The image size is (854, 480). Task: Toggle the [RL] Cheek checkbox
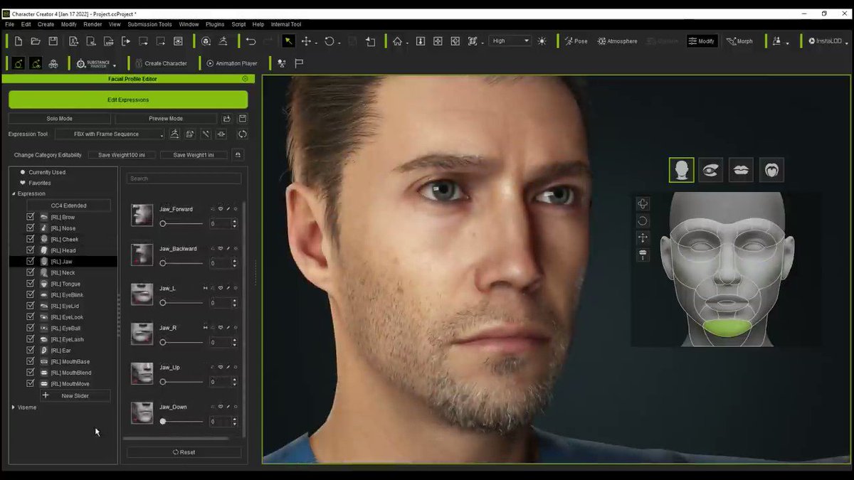30,239
